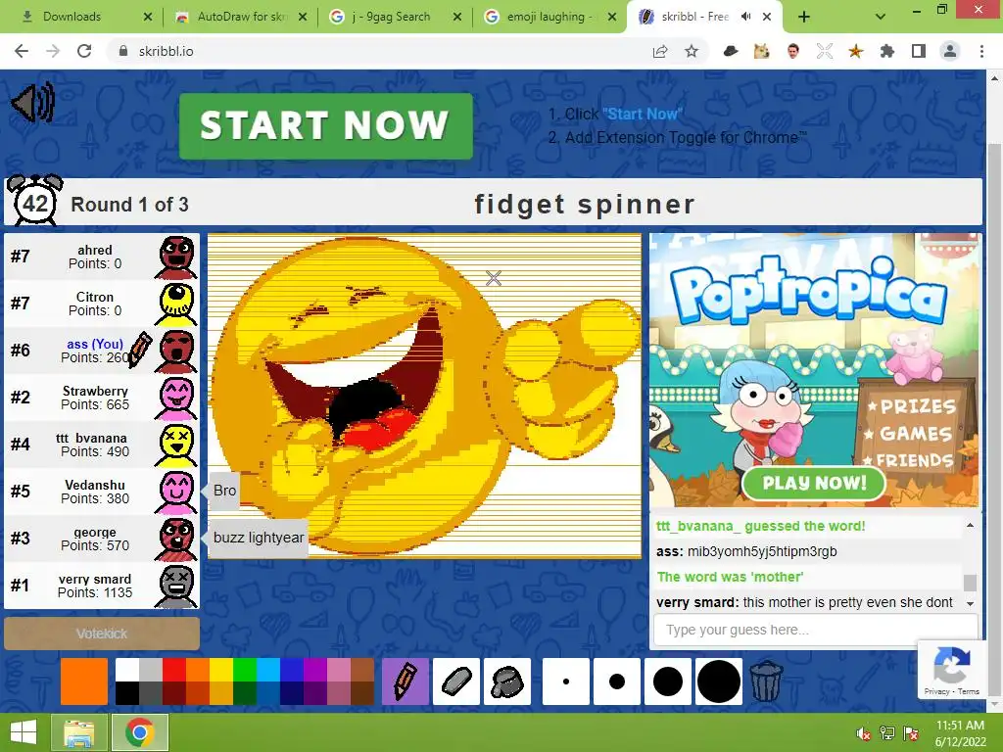The image size is (1003, 752).
Task: Select player ahred in the list
Action: pos(102,257)
